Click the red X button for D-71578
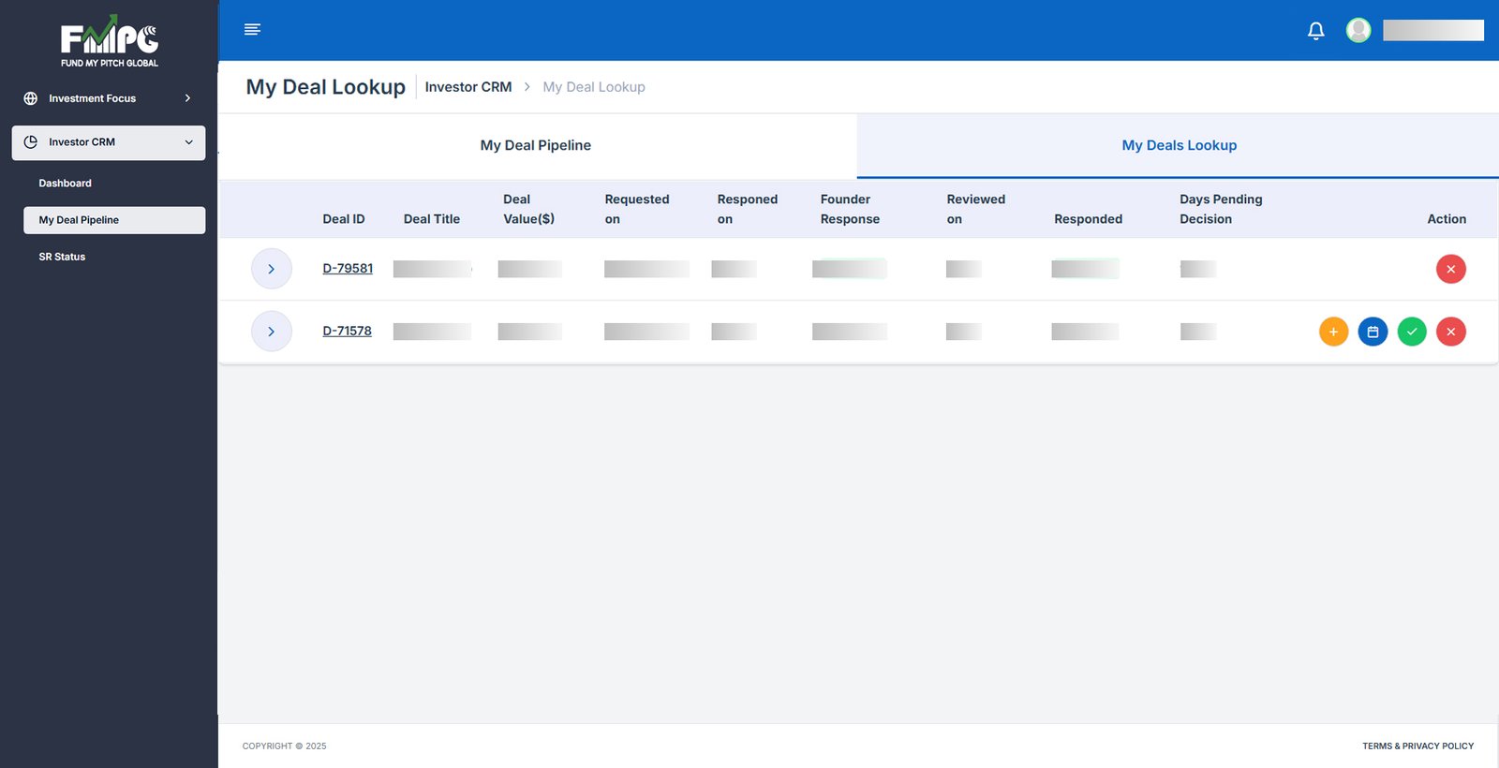Viewport: 1499px width, 768px height. (1450, 332)
